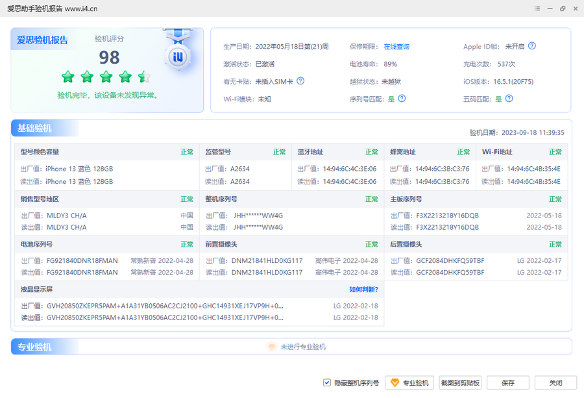Screen dimensions: 584x398
Task: Select the 专业验机 section header
Action: (34, 347)
